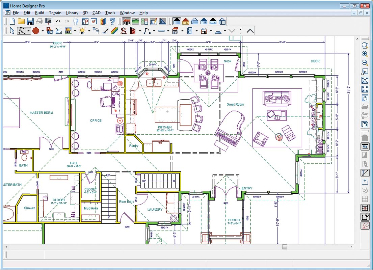Viewport: 373px width, 270px height.
Task: Click the Zoom In magnifier plus icon
Action: (x=365, y=54)
